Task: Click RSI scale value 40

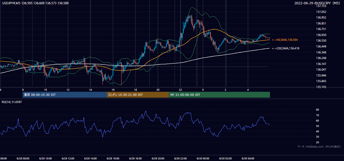Action: [x=318, y=131]
